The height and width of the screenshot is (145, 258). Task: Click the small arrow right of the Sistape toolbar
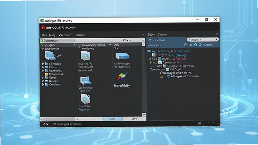pyautogui.click(x=143, y=34)
